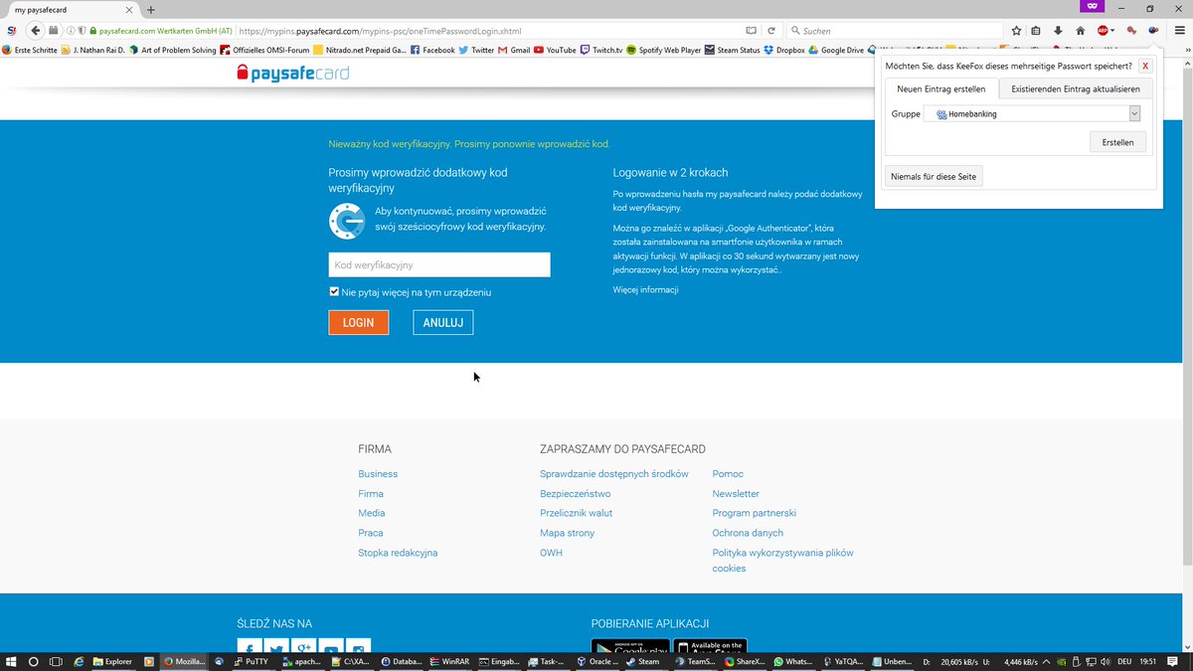Open the hamburger menu in Firefox
This screenshot has height=671, width=1193.
pyautogui.click(x=1179, y=31)
